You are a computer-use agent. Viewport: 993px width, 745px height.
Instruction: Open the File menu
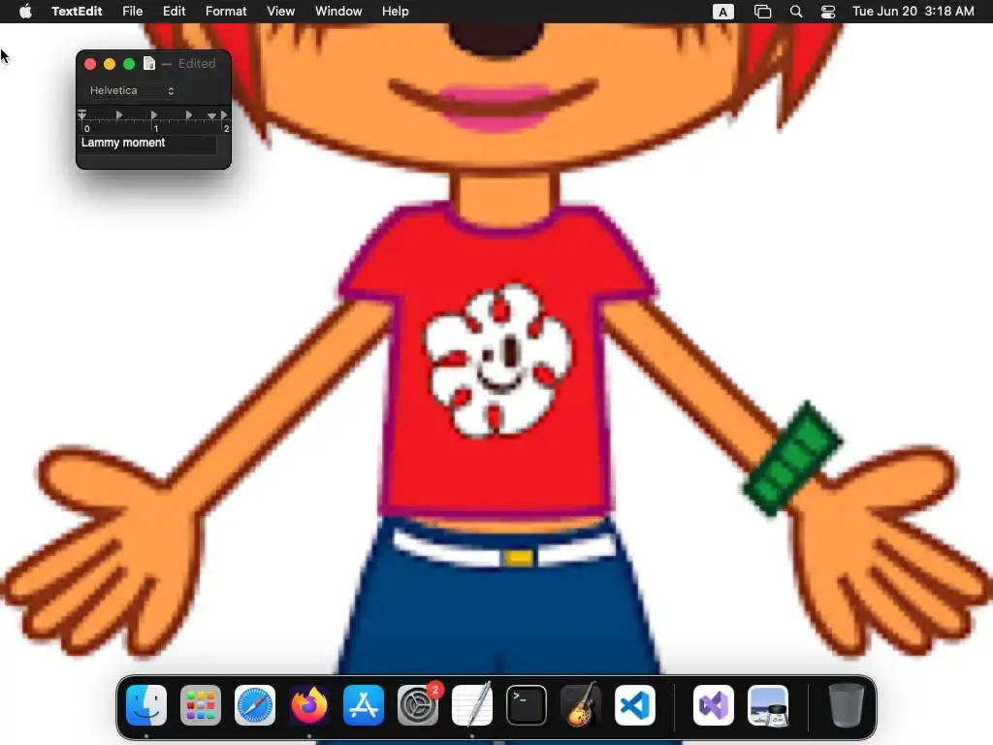(x=132, y=12)
